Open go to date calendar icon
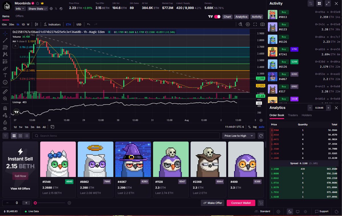342x216 pixels. pos(52,127)
